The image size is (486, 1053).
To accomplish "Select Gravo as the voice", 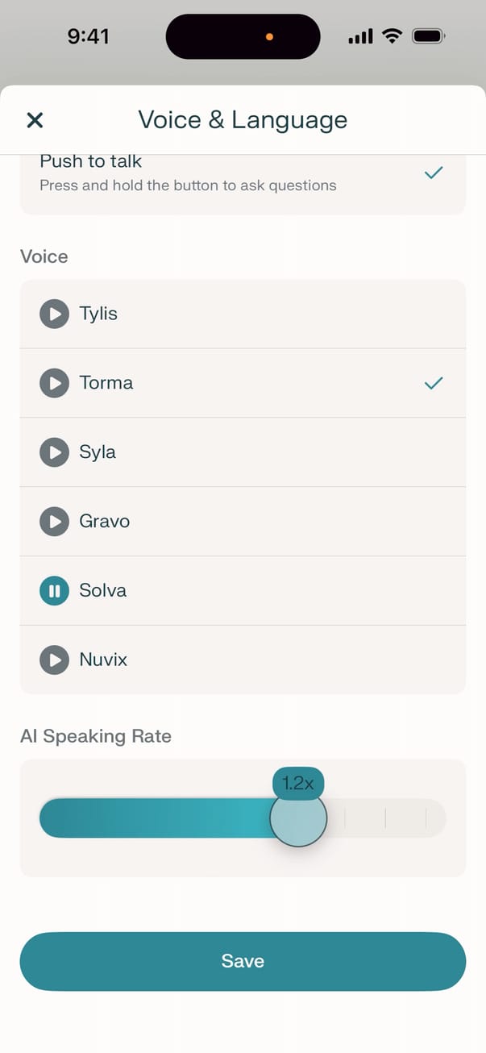I will tap(242, 522).
